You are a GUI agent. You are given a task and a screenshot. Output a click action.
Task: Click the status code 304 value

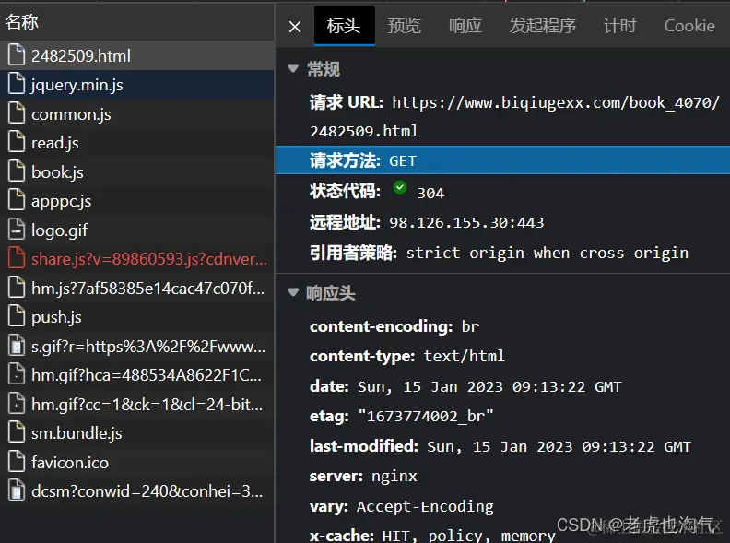tap(430, 193)
